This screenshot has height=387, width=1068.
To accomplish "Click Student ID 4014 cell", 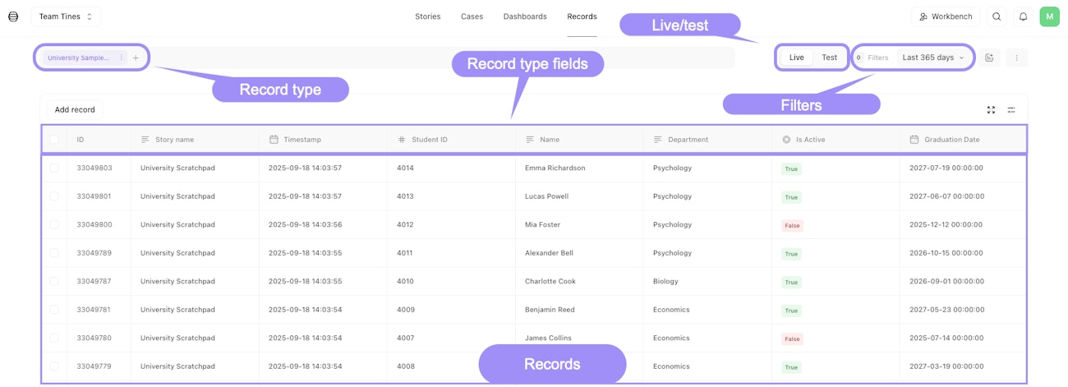I will pyautogui.click(x=405, y=168).
